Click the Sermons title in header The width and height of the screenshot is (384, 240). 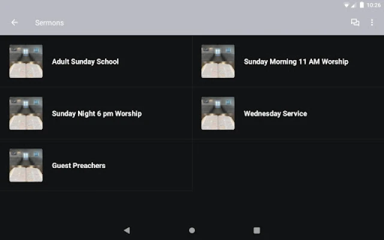point(49,23)
